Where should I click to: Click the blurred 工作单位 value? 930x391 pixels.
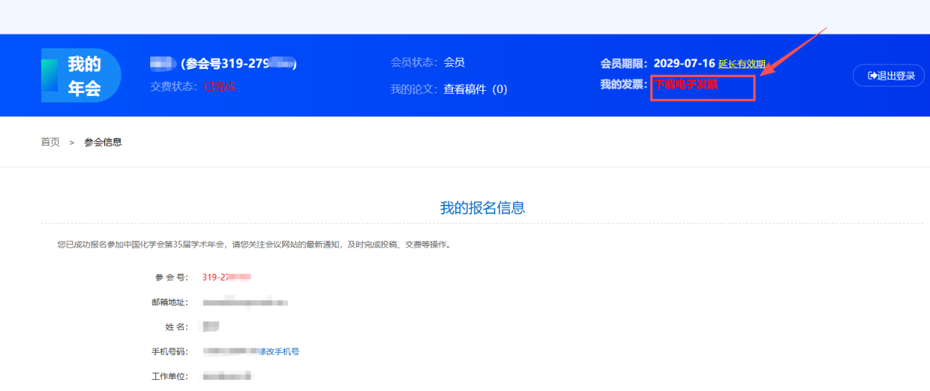point(227,376)
